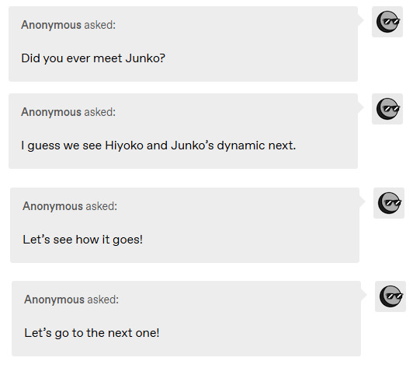Viewport: 413px width, 368px height.
Task: Click the message 'Let's see how it goes!'
Action: tap(83, 240)
